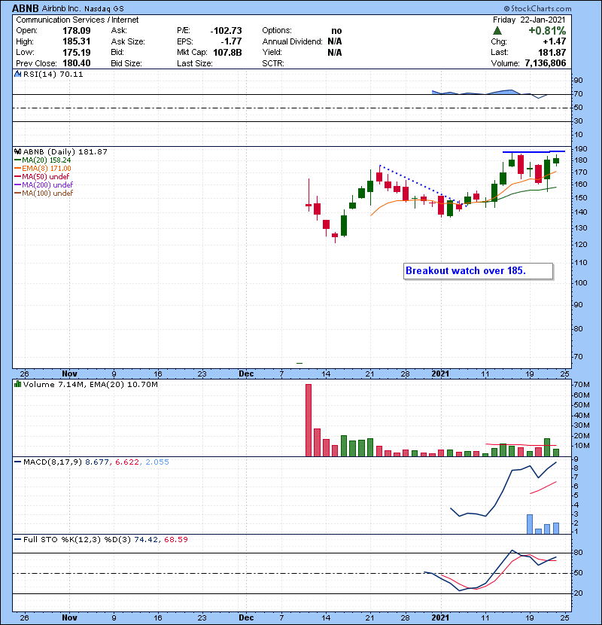The width and height of the screenshot is (602, 625).
Task: Click the Open value '178.09'
Action: tap(77, 31)
